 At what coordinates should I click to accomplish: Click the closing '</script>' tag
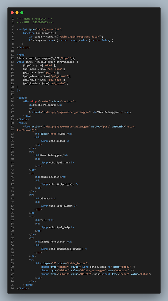24,47
